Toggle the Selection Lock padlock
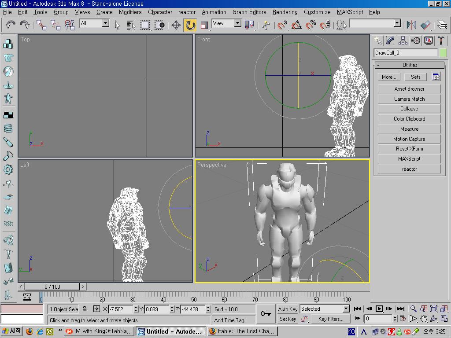The image size is (451, 338). click(x=85, y=309)
